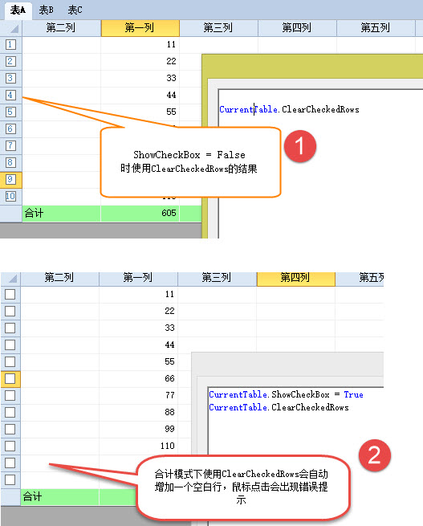Image resolution: width=423 pixels, height=526 pixels.
Task: Click the select-all corner of the numbered-row table
Action: pos(11,28)
